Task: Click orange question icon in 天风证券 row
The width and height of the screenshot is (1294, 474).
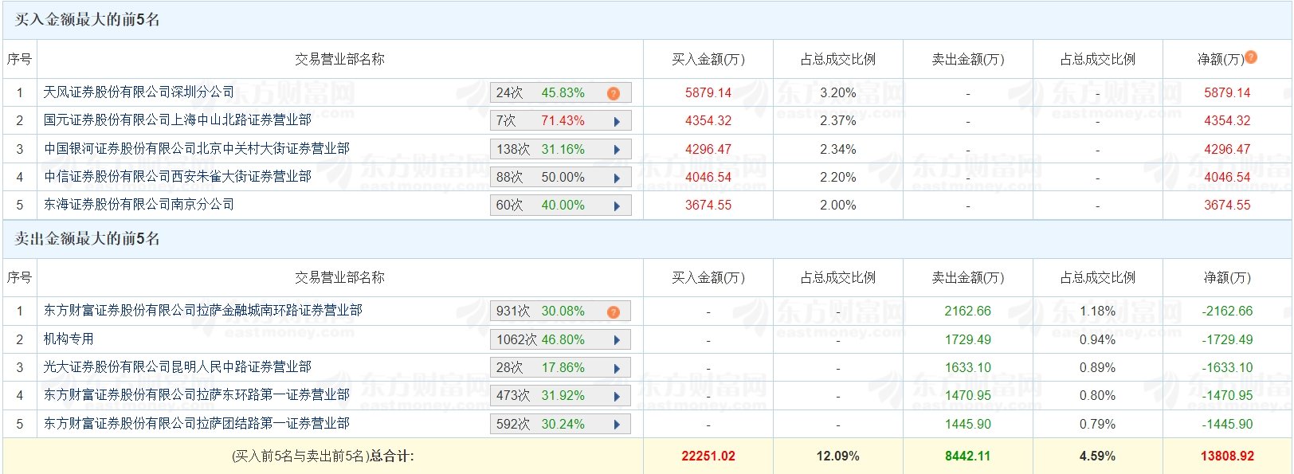Action: (x=613, y=93)
